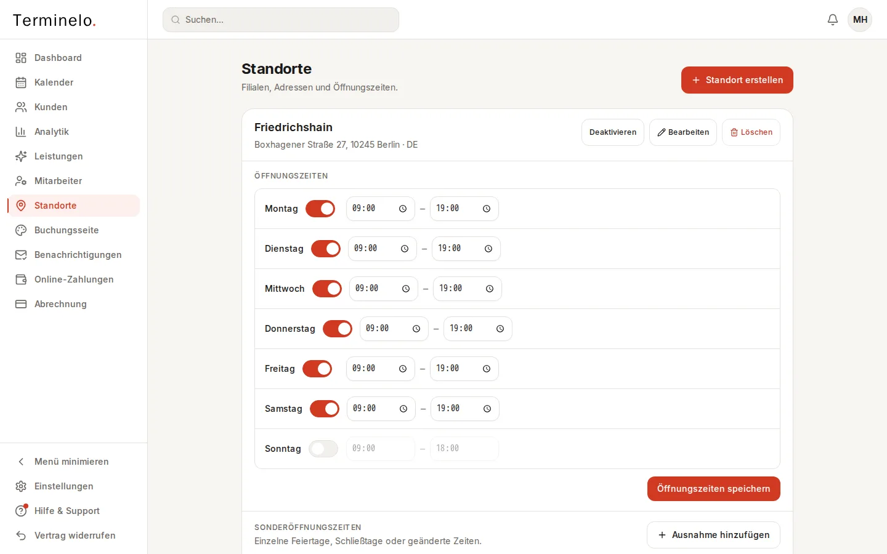887x554 pixels.
Task: Click Ausnahme hinzufügen button
Action: pos(713,535)
